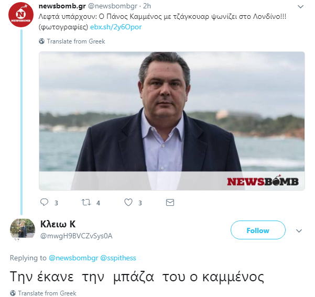Click the reply speech bubble icon
The height and width of the screenshot is (297, 315).
44,202
